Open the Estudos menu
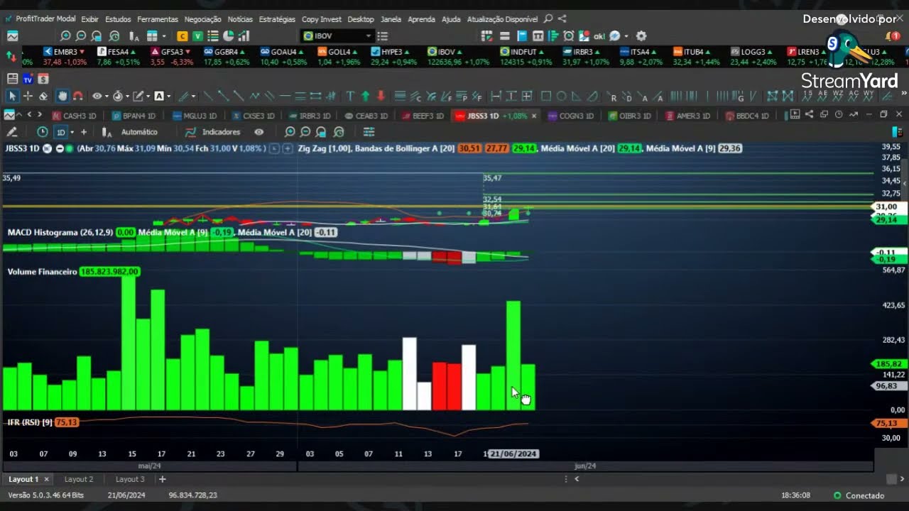909x511 pixels. pos(118,19)
